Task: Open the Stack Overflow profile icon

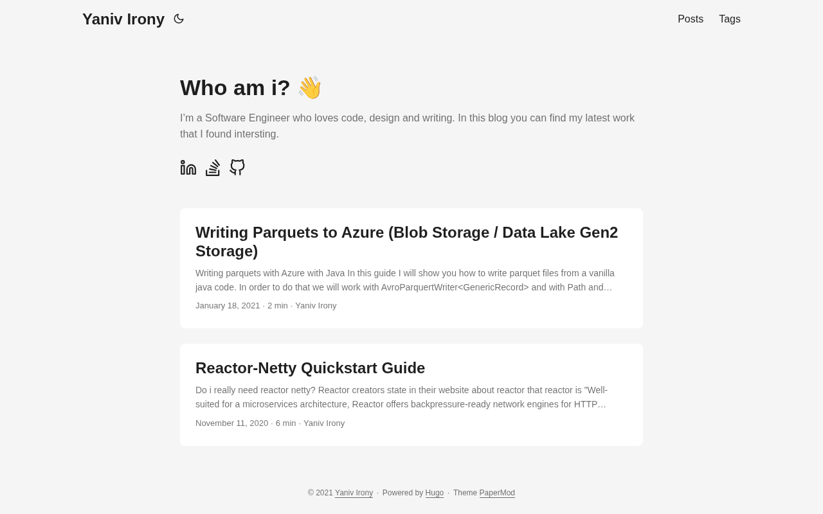Action: tap(213, 168)
